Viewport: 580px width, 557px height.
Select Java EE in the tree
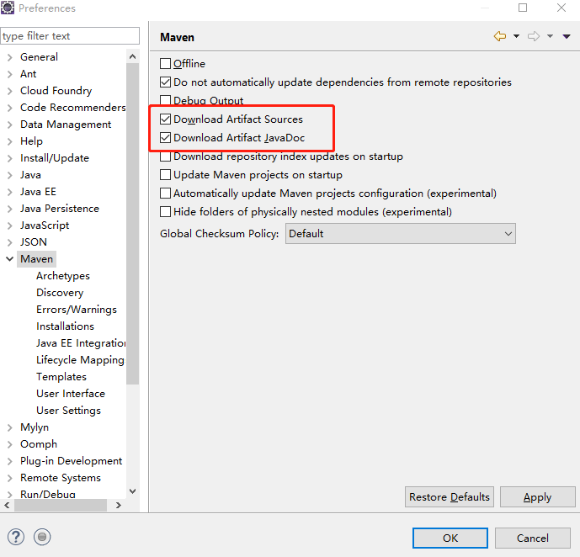pyautogui.click(x=38, y=192)
